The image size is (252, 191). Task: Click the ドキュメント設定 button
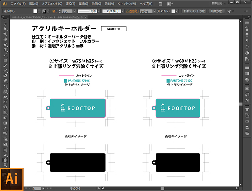[194, 11]
